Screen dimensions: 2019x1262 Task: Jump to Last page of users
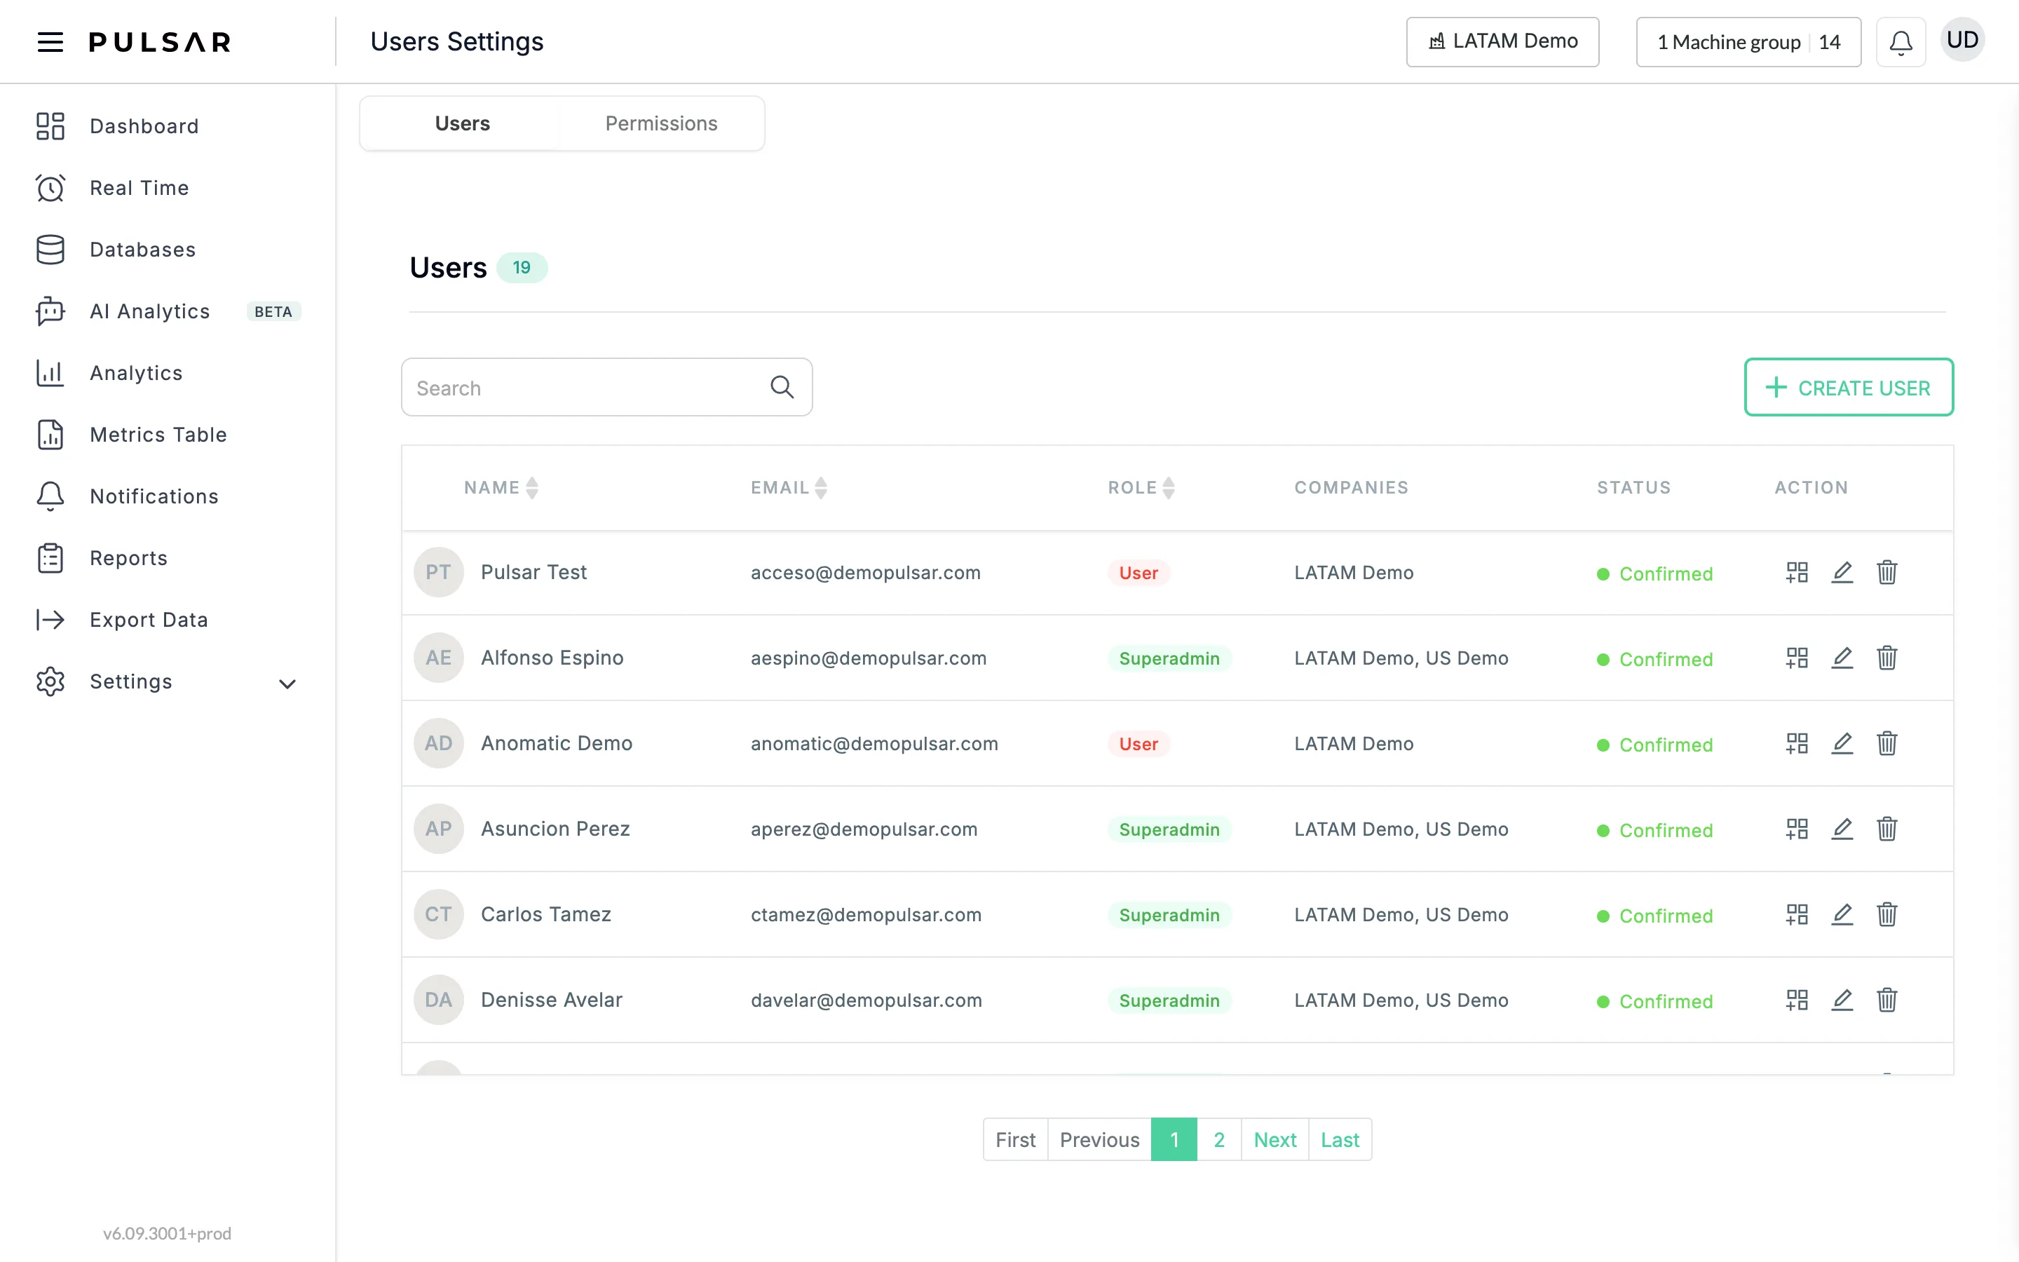point(1340,1139)
